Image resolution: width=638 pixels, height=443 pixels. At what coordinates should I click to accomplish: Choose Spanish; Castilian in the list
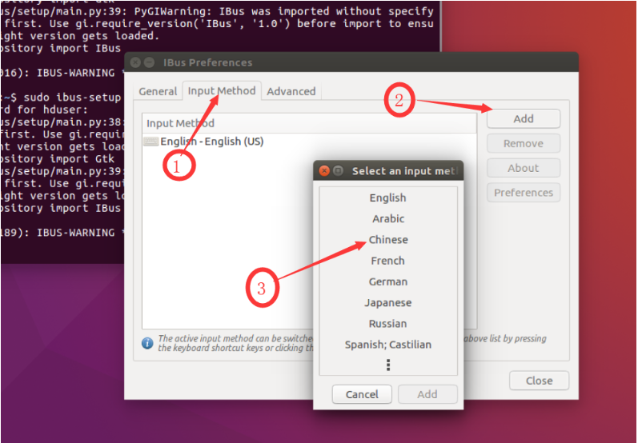coord(387,345)
